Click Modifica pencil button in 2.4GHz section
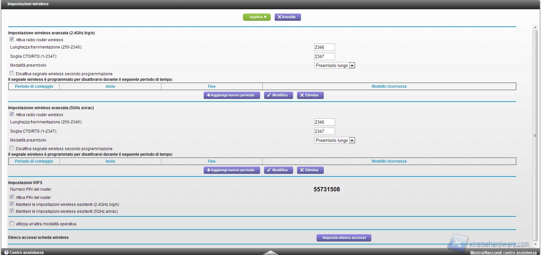 tap(278, 95)
